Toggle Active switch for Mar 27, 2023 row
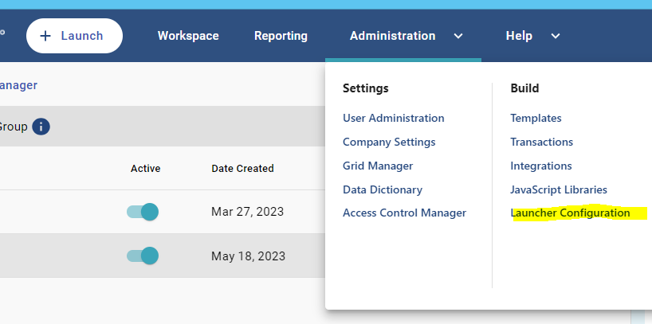The image size is (652, 324). pos(143,212)
